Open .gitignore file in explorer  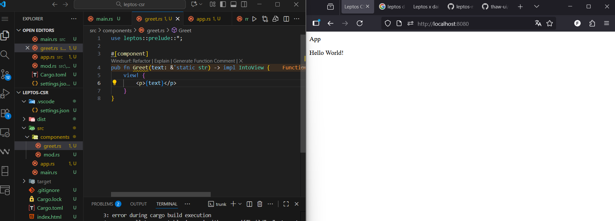pos(49,190)
